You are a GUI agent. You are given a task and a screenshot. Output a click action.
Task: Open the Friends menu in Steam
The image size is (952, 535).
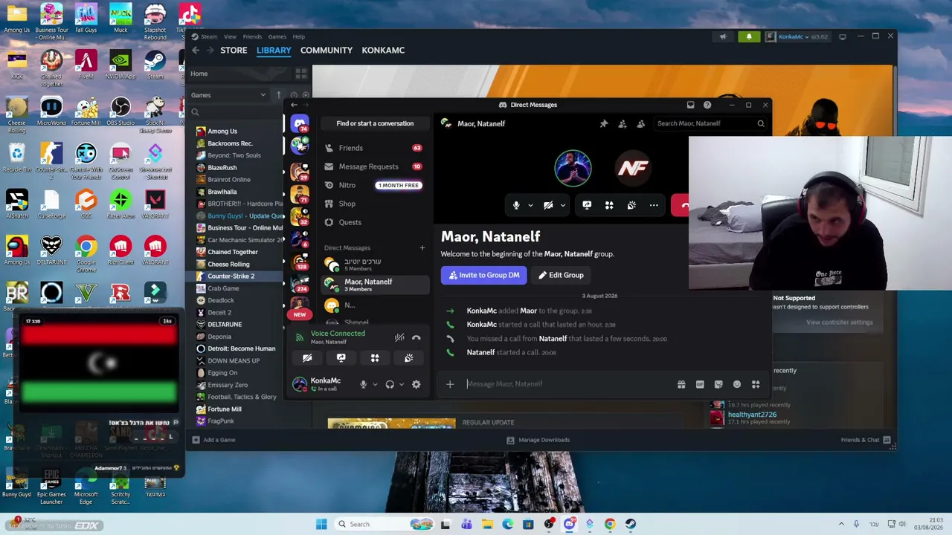pos(252,36)
